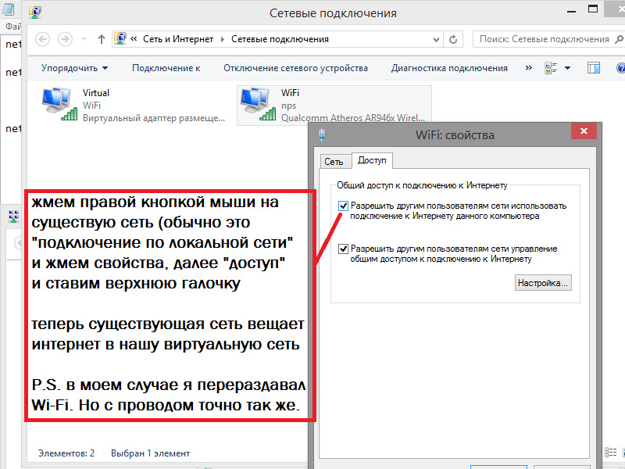This screenshot has height=469, width=625.
Task: Expand the address bar history dropdown
Action: pyautogui.click(x=436, y=39)
